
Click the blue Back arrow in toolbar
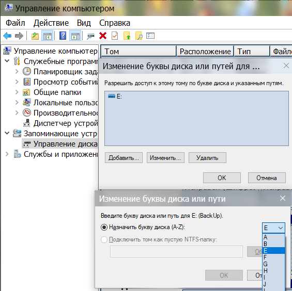tap(7, 36)
